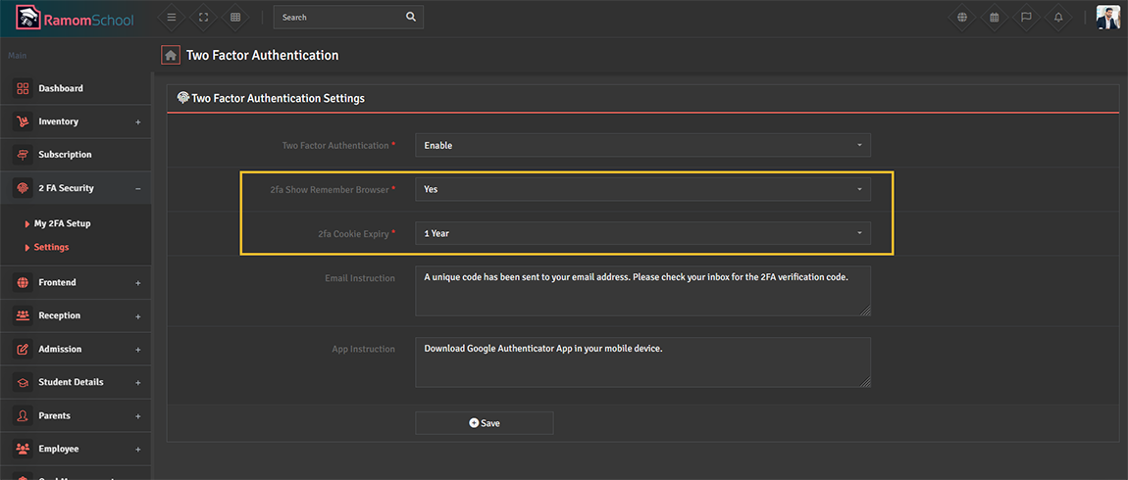Go to My 2FA Setup link
Image resolution: width=1128 pixels, height=480 pixels.
coord(62,223)
